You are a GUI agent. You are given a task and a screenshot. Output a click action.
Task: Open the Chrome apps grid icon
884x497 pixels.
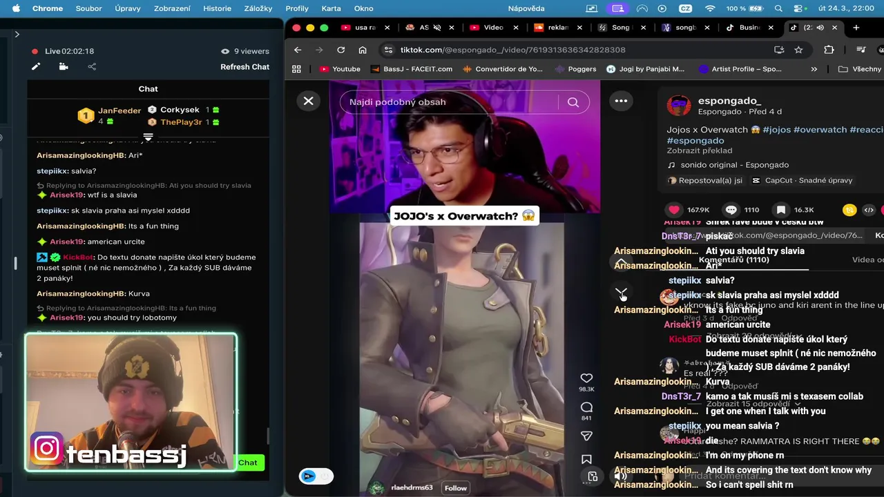[x=296, y=69]
